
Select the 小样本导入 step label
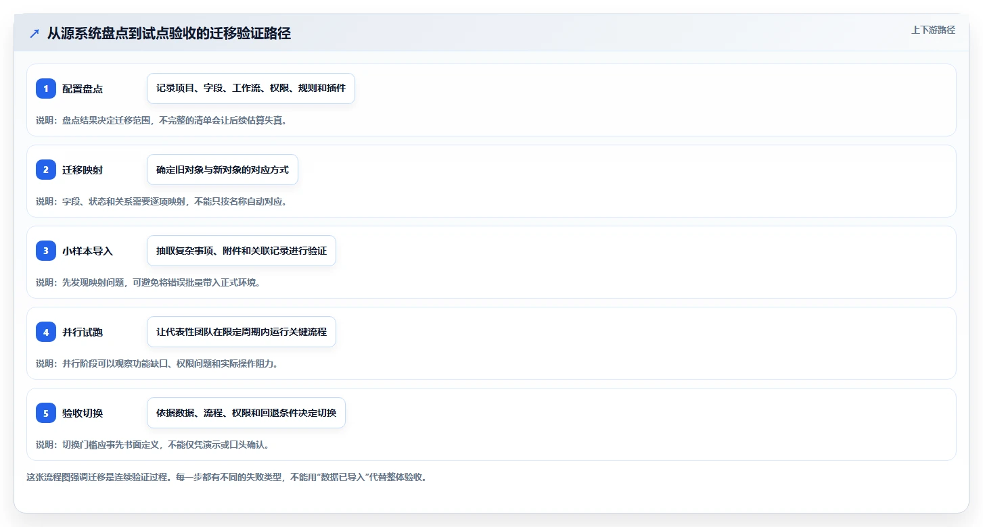[x=87, y=251]
